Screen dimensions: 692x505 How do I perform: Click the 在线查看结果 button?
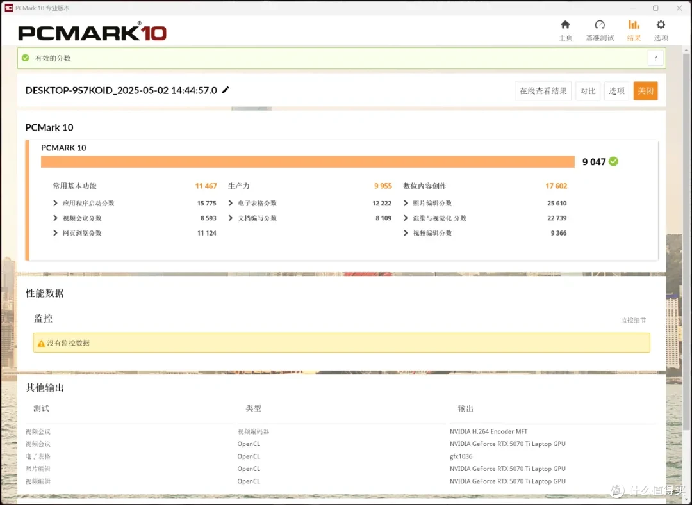coord(543,91)
